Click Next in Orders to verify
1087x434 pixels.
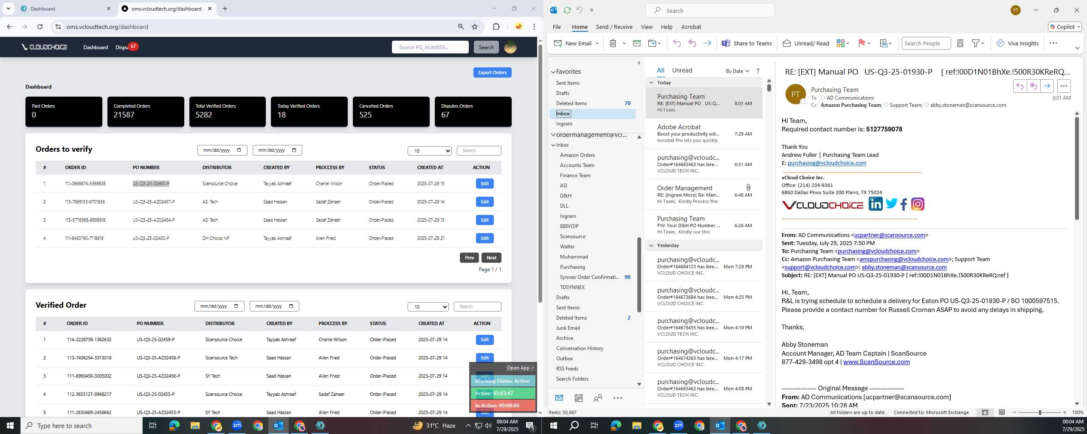click(491, 258)
